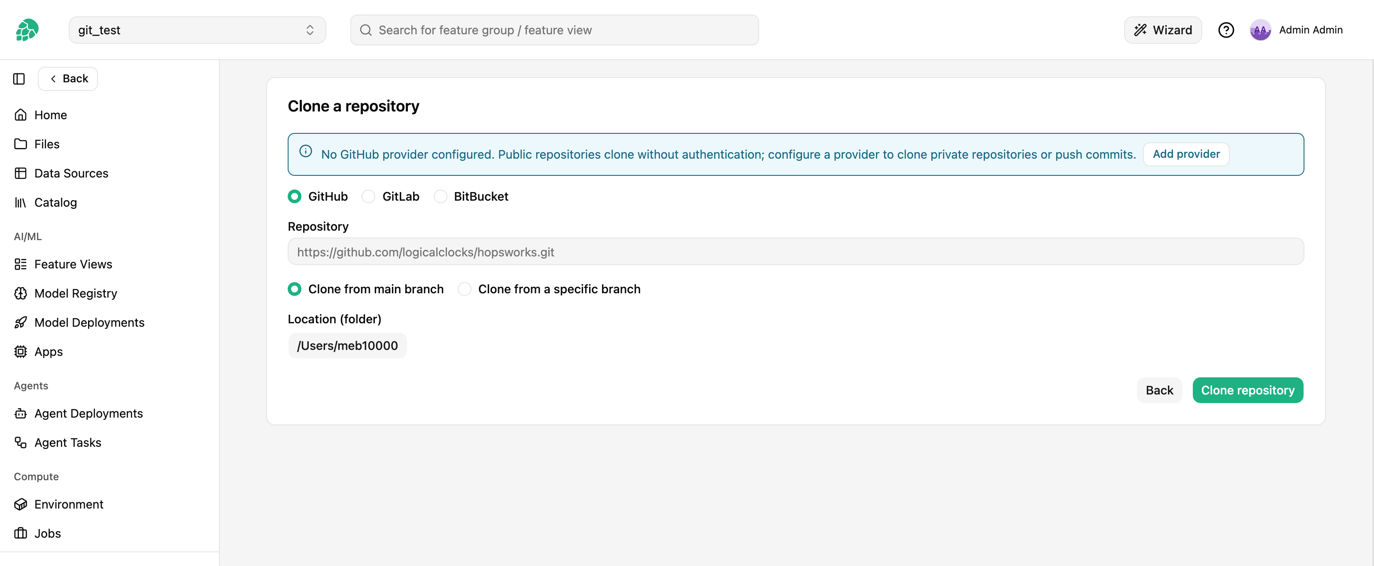Open the Admin Admin user avatar
This screenshot has height=566, width=1374.
click(x=1260, y=30)
